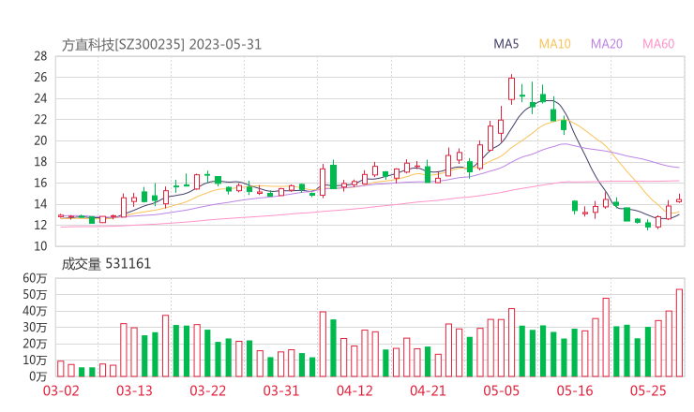Click the 20万 volume axis label
The image size is (694, 412).
[x=35, y=344]
